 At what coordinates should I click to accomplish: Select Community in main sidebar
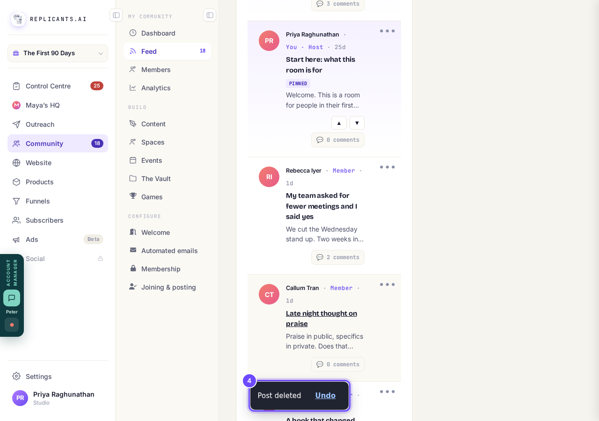[58, 144]
